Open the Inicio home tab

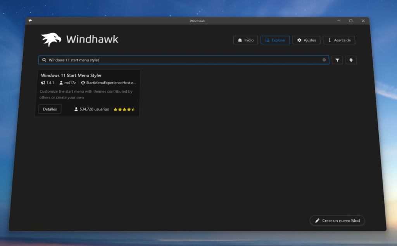pos(245,40)
